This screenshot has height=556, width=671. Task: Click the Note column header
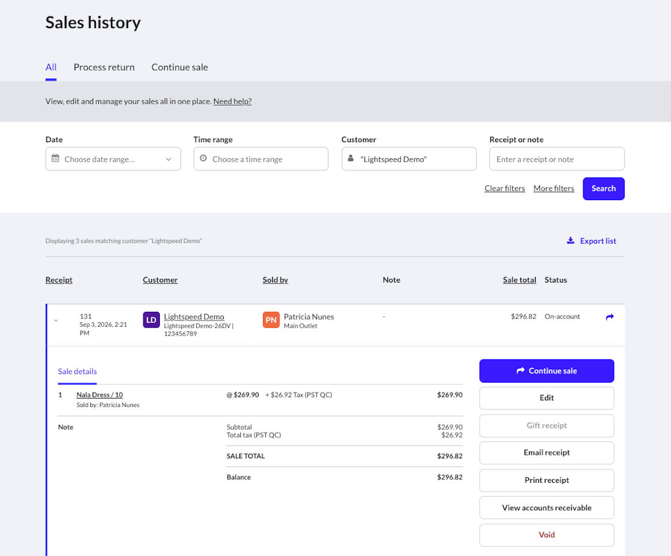pyautogui.click(x=391, y=280)
